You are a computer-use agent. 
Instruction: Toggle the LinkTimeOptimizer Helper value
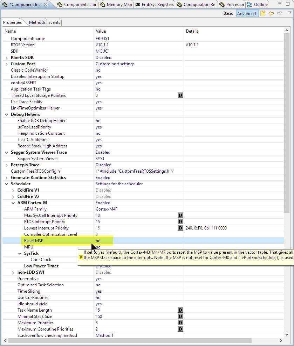click(x=98, y=108)
